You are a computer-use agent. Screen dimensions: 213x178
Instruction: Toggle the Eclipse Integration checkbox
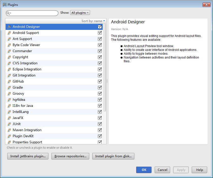click(x=100, y=69)
